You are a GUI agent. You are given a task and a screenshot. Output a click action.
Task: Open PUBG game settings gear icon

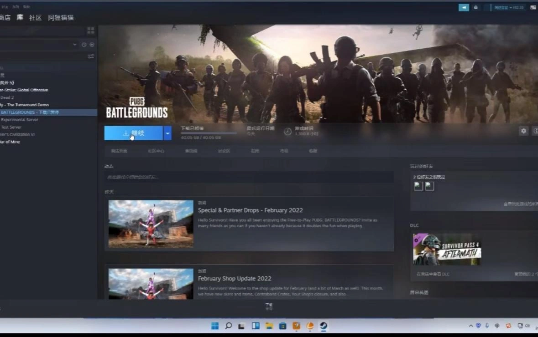[523, 131]
